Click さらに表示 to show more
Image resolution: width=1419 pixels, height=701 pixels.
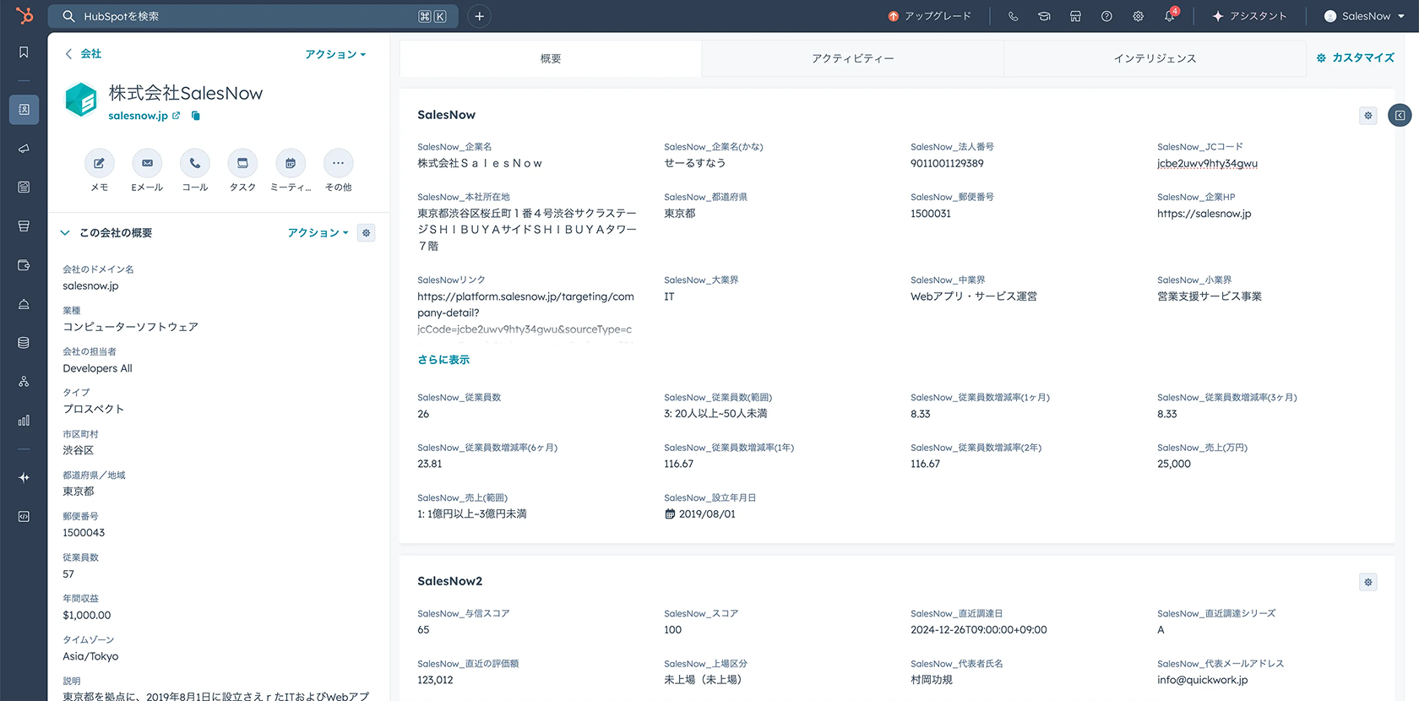coord(443,360)
